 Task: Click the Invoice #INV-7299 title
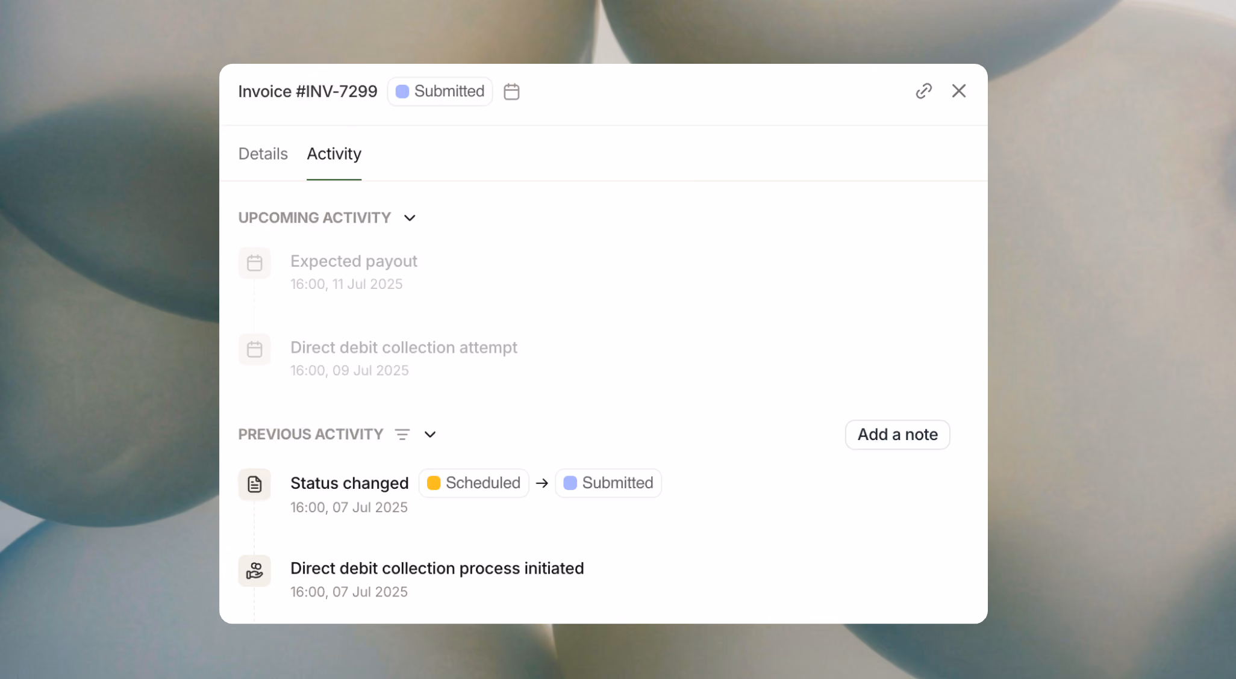(308, 91)
